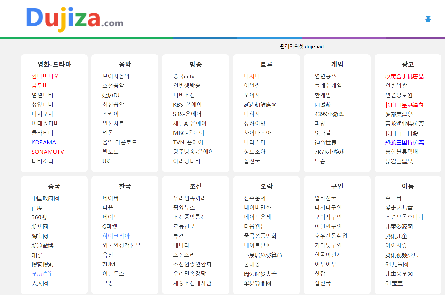This screenshot has width=445, height=295.
Task: Select 잡천국 under 토론
Action: point(252,161)
